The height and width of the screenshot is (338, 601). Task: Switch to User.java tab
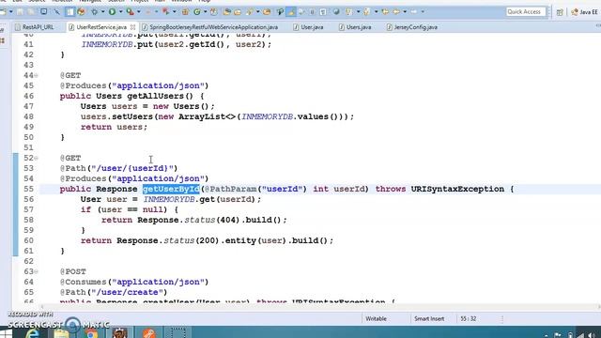coord(308,27)
